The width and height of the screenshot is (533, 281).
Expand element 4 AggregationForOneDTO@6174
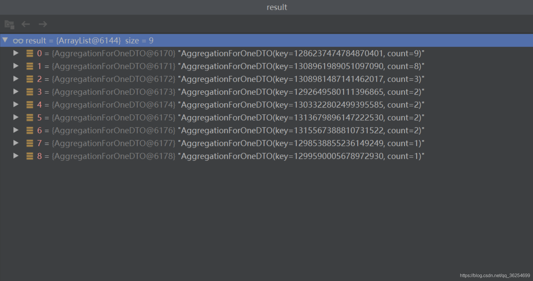click(16, 104)
